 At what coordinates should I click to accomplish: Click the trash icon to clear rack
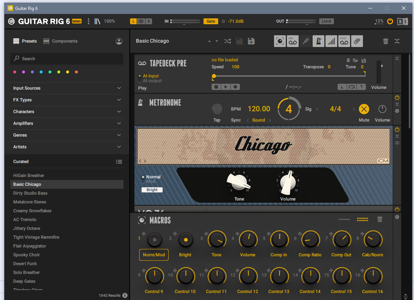point(385,41)
